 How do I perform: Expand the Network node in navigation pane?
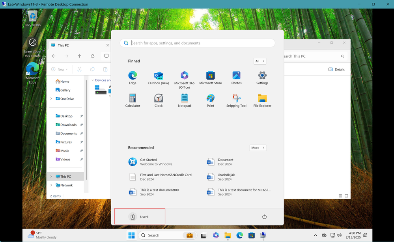[x=51, y=185]
